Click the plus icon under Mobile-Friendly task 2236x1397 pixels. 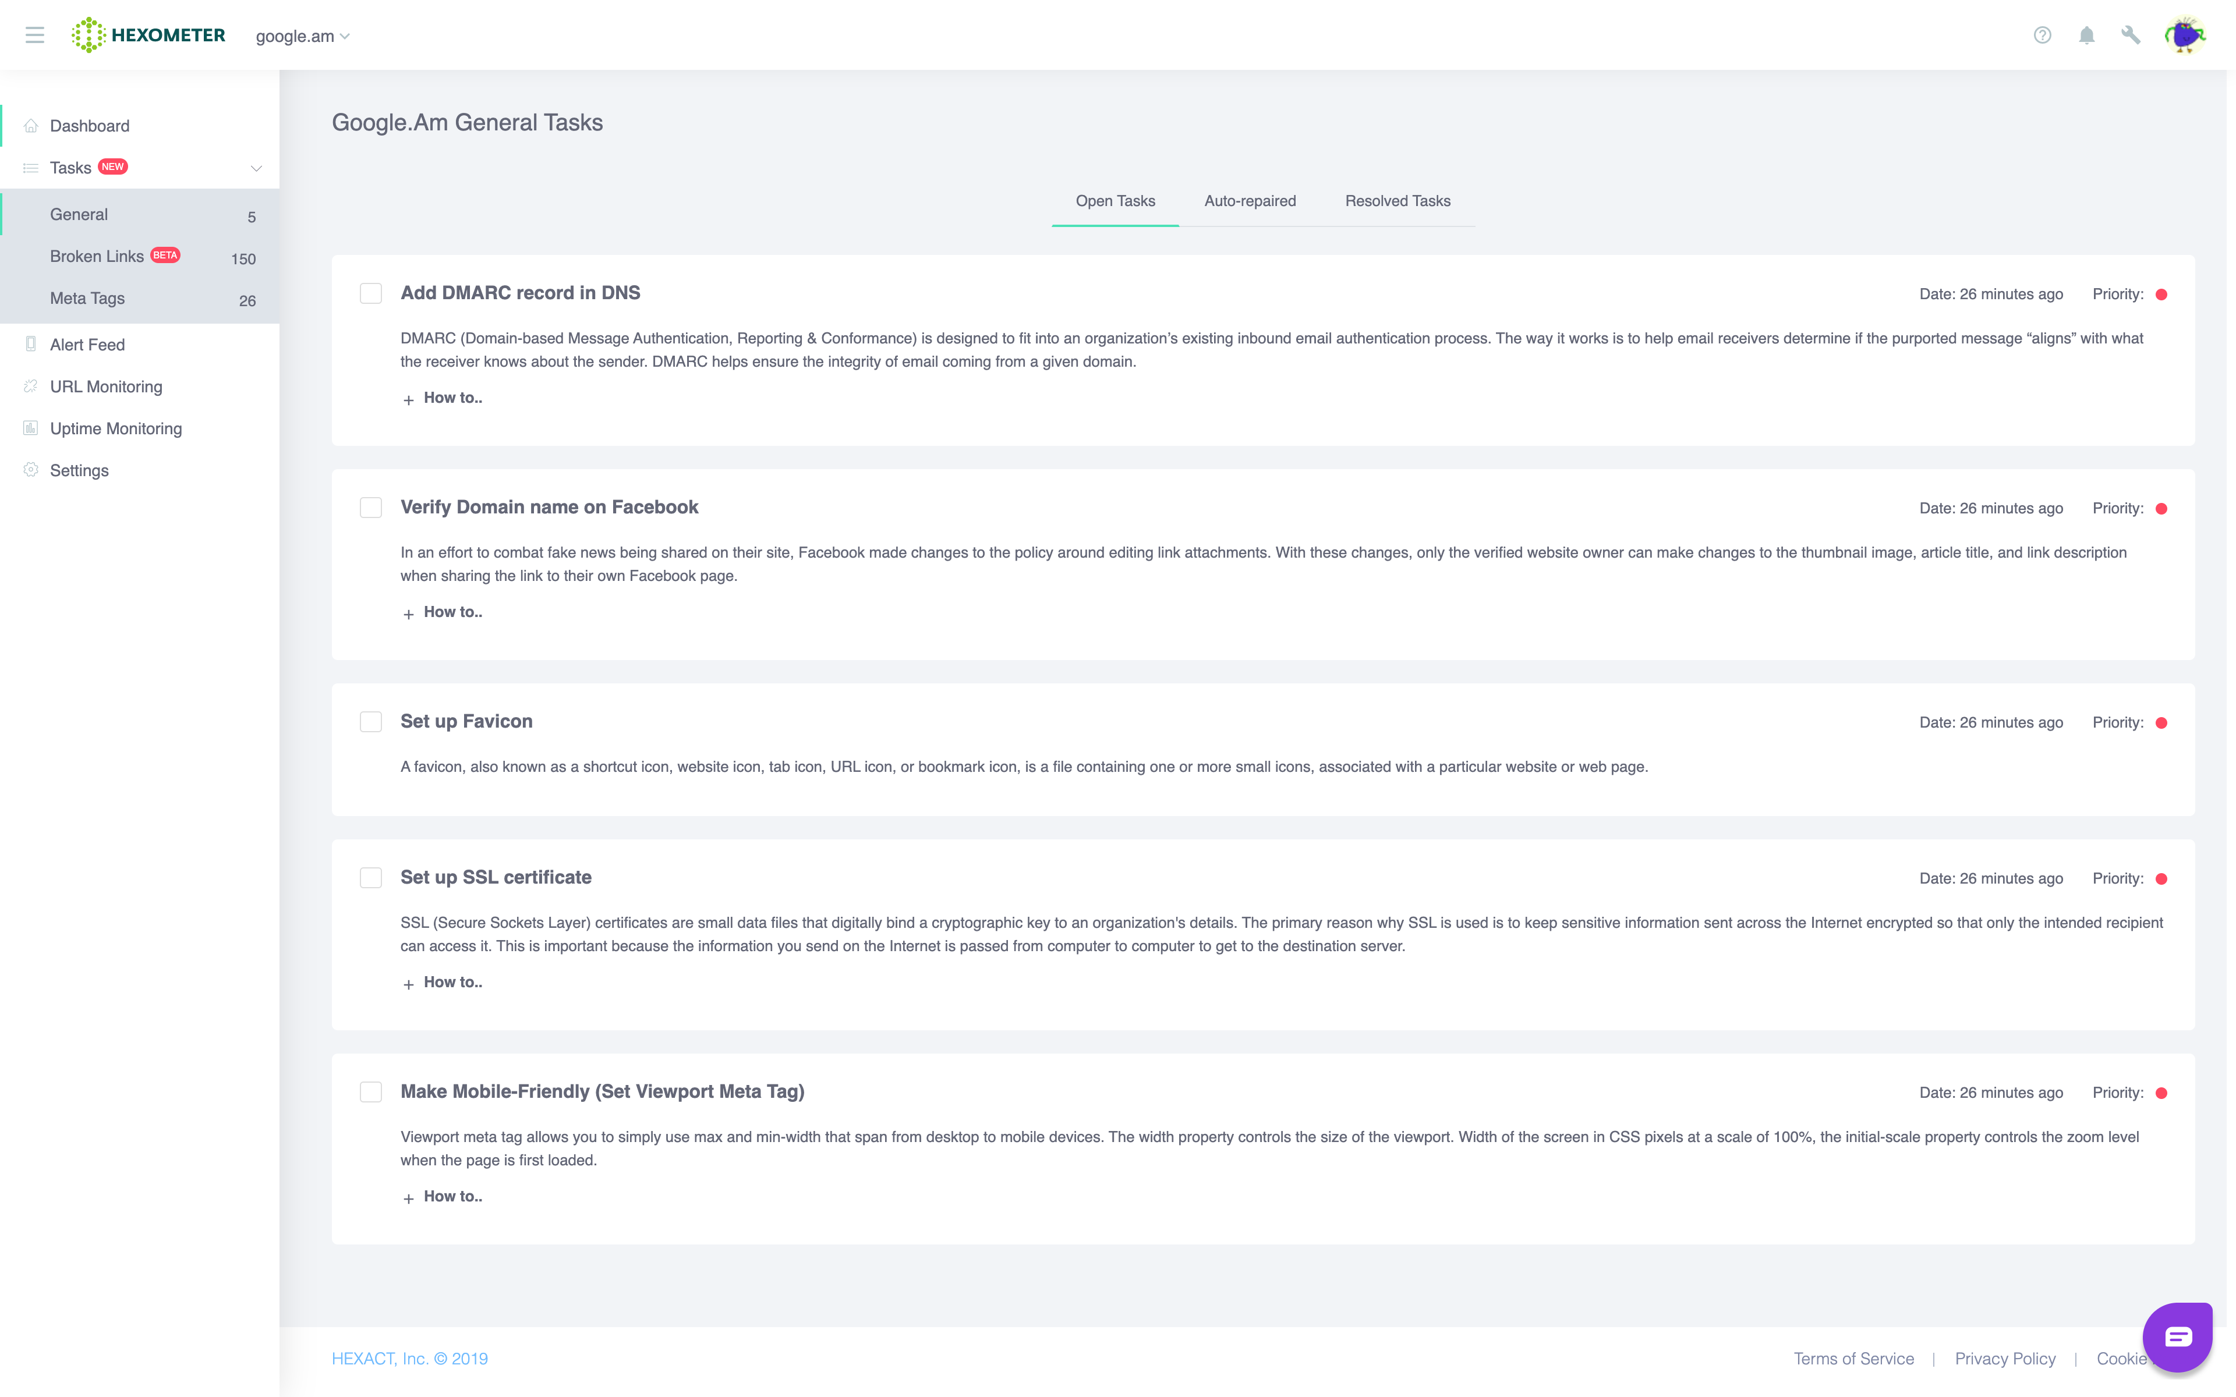408,1199
